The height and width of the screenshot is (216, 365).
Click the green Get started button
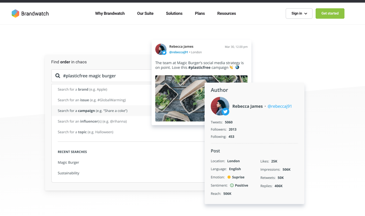coord(330,14)
